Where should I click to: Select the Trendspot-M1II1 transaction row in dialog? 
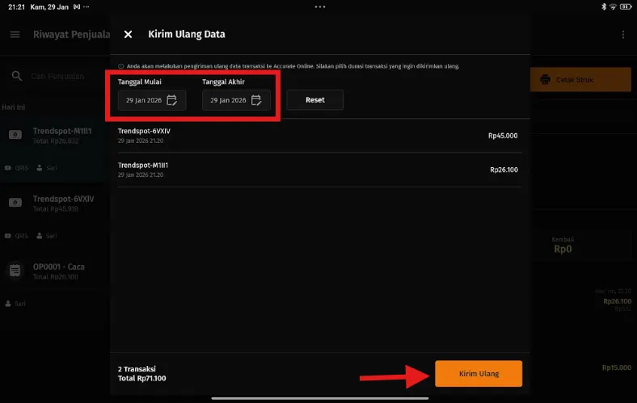click(319, 170)
